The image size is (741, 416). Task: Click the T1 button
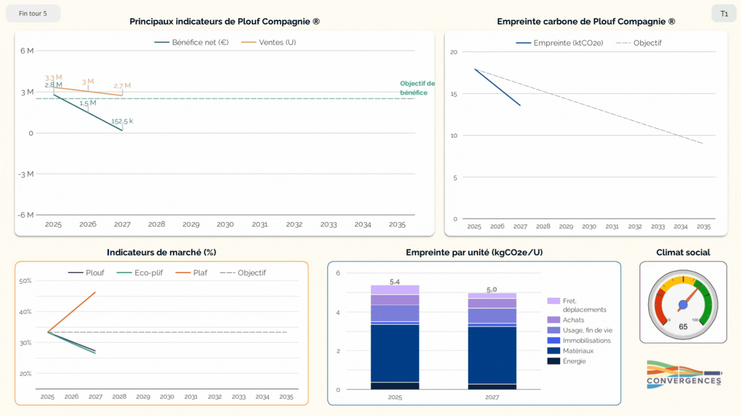pyautogui.click(x=724, y=14)
